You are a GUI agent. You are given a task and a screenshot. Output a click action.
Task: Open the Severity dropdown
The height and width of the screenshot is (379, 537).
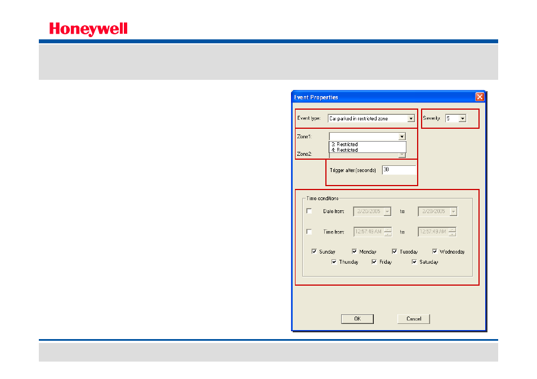(462, 118)
